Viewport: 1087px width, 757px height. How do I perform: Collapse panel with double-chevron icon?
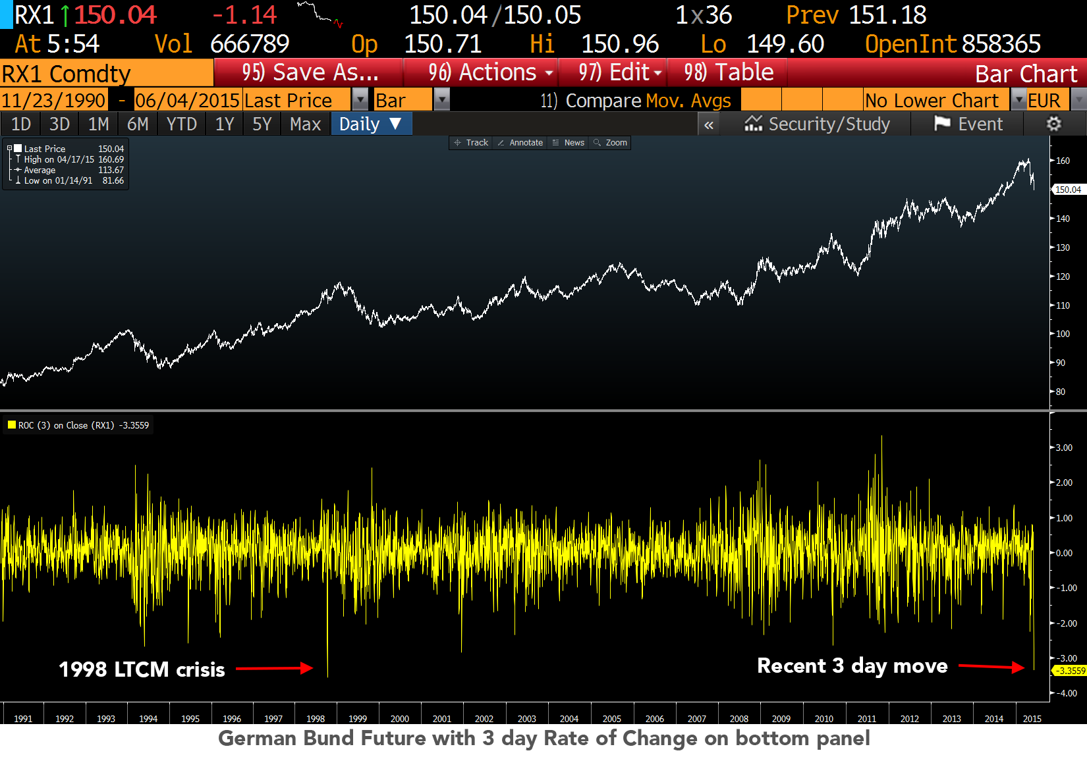pos(709,124)
